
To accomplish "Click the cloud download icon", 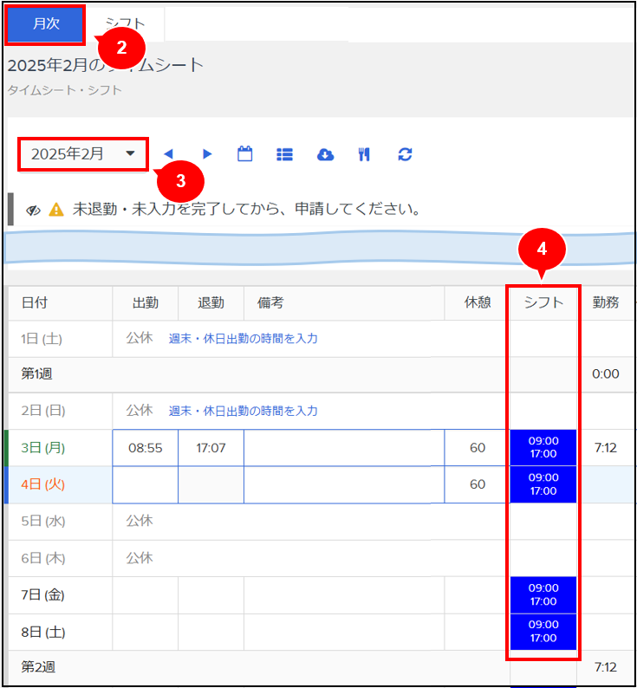I will [x=325, y=154].
